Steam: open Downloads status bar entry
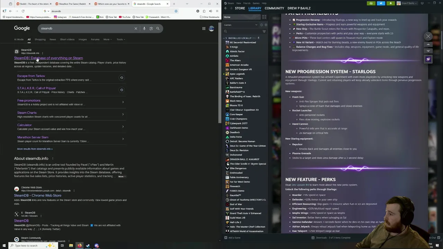Image resolution: width=443 pixels, height=249 pixels. [x=331, y=238]
